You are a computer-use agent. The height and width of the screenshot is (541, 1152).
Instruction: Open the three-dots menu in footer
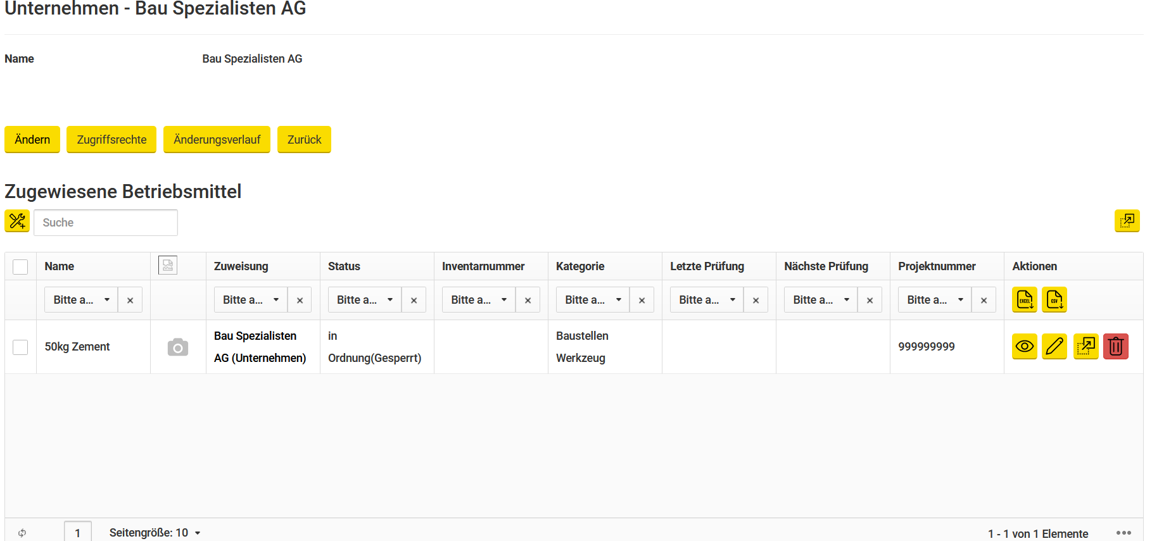tap(1124, 533)
